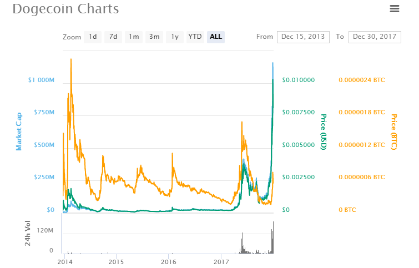This screenshot has width=419, height=268.
Task: Click the 0.0000018 BTC label
Action: [x=362, y=112]
